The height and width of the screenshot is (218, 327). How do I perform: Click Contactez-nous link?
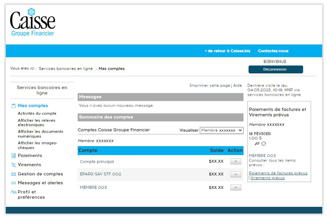tap(273, 51)
